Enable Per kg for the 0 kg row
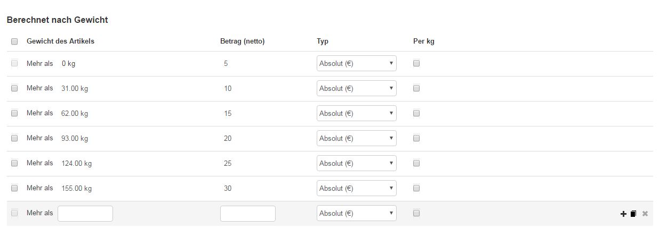 [x=416, y=63]
